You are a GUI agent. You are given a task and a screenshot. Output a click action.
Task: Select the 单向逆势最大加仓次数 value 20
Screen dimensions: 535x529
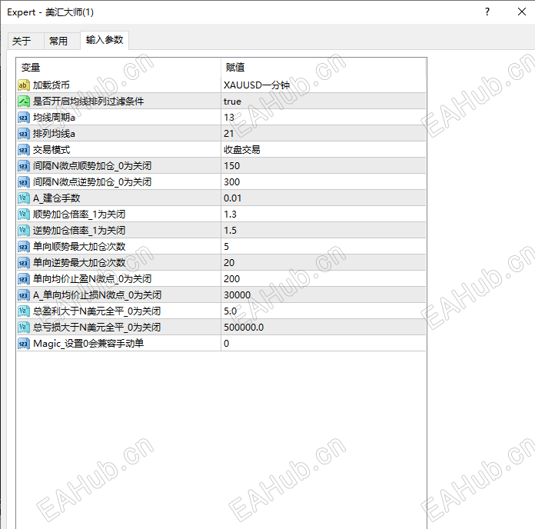(x=324, y=263)
